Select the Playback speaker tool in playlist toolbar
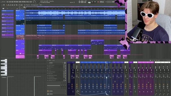The image size is (171, 96). 22,5
